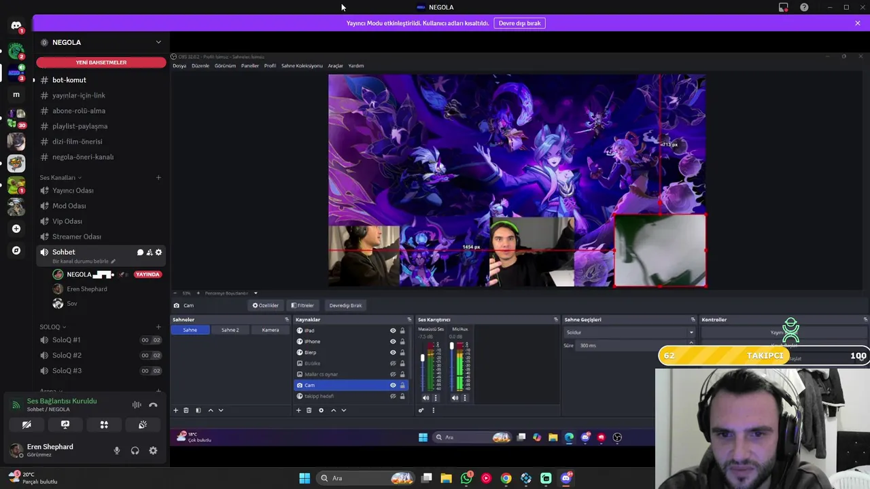Open source properties gear under Kaynaklar list
Image resolution: width=870 pixels, height=489 pixels.
click(x=321, y=410)
